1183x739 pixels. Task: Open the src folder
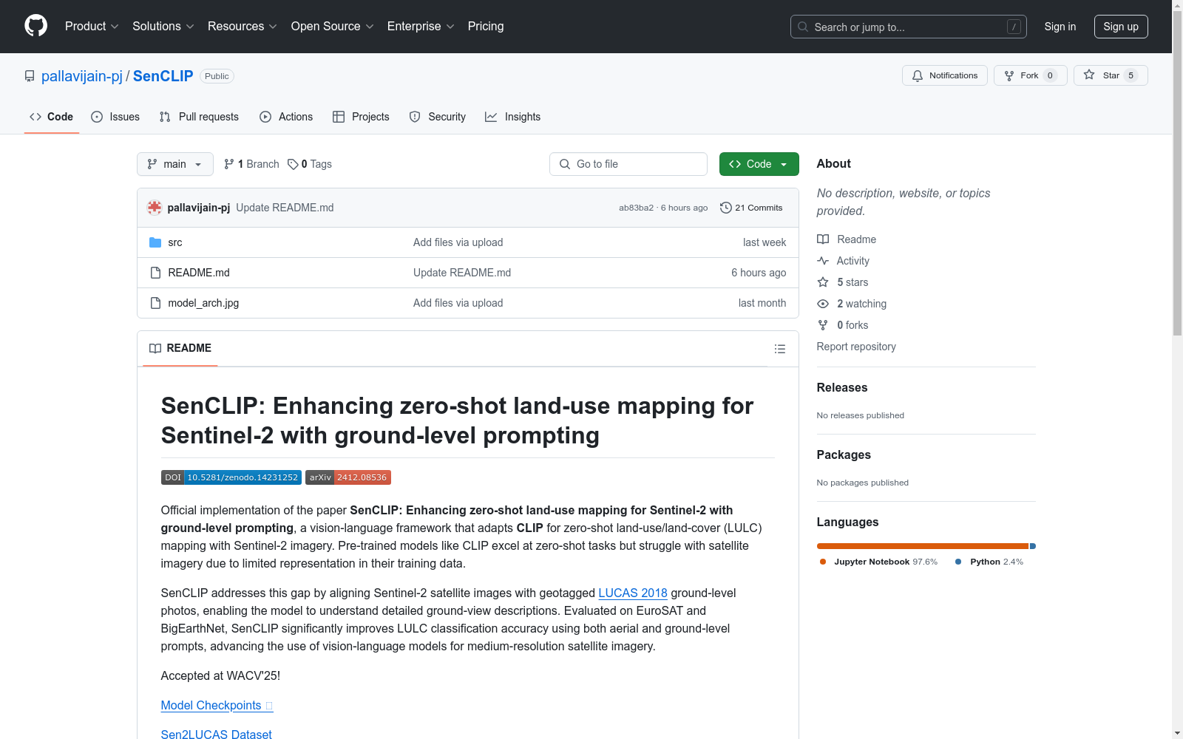pos(175,242)
